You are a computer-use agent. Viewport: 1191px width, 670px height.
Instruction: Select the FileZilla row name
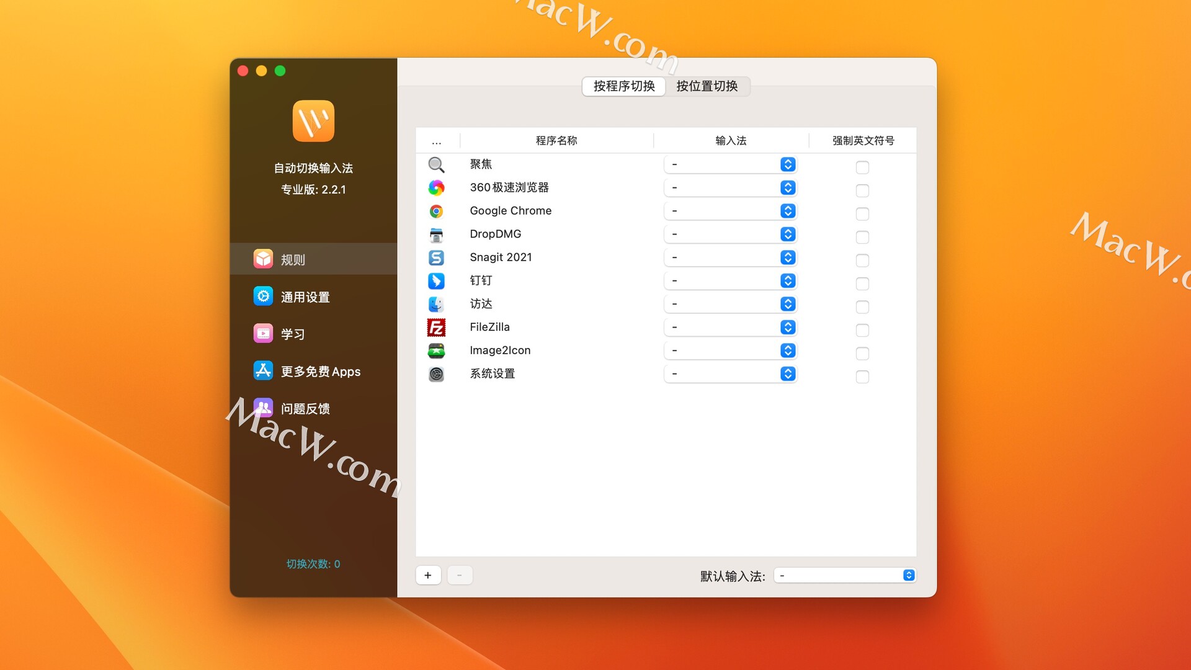tap(489, 327)
